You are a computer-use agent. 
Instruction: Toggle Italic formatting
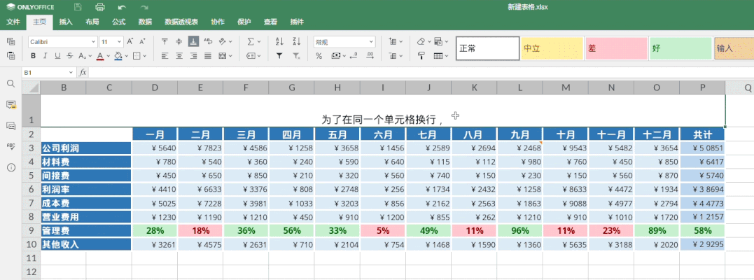tap(46, 56)
